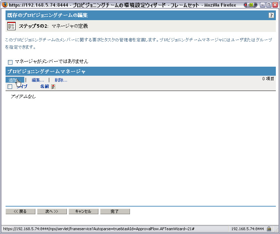Click the キャンセル button
Image resolution: width=280 pixels, height=234 pixels.
(x=84, y=211)
